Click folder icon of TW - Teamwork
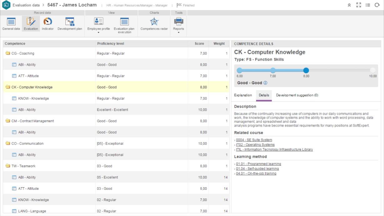This screenshot has height=216, width=384. point(8,166)
